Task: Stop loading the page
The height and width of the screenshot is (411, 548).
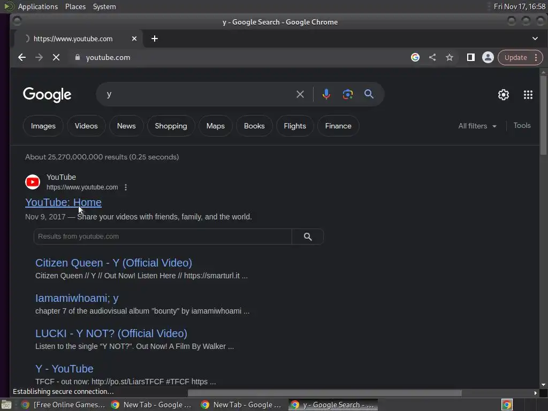Action: (x=56, y=57)
